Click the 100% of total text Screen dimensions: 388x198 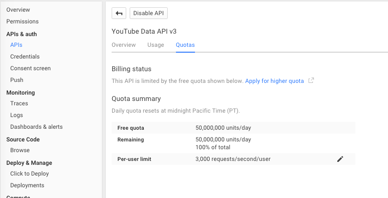coord(213,147)
